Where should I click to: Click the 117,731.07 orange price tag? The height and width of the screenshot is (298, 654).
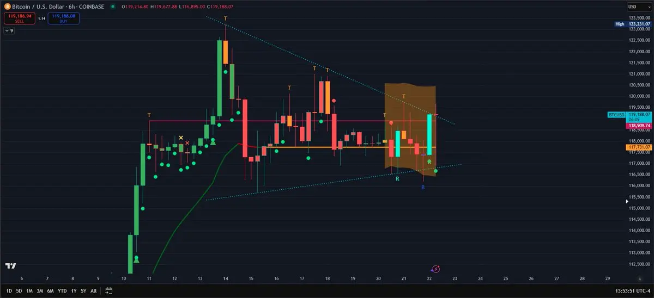coord(638,147)
